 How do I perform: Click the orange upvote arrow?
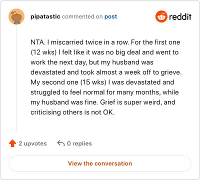pyautogui.click(x=12, y=143)
